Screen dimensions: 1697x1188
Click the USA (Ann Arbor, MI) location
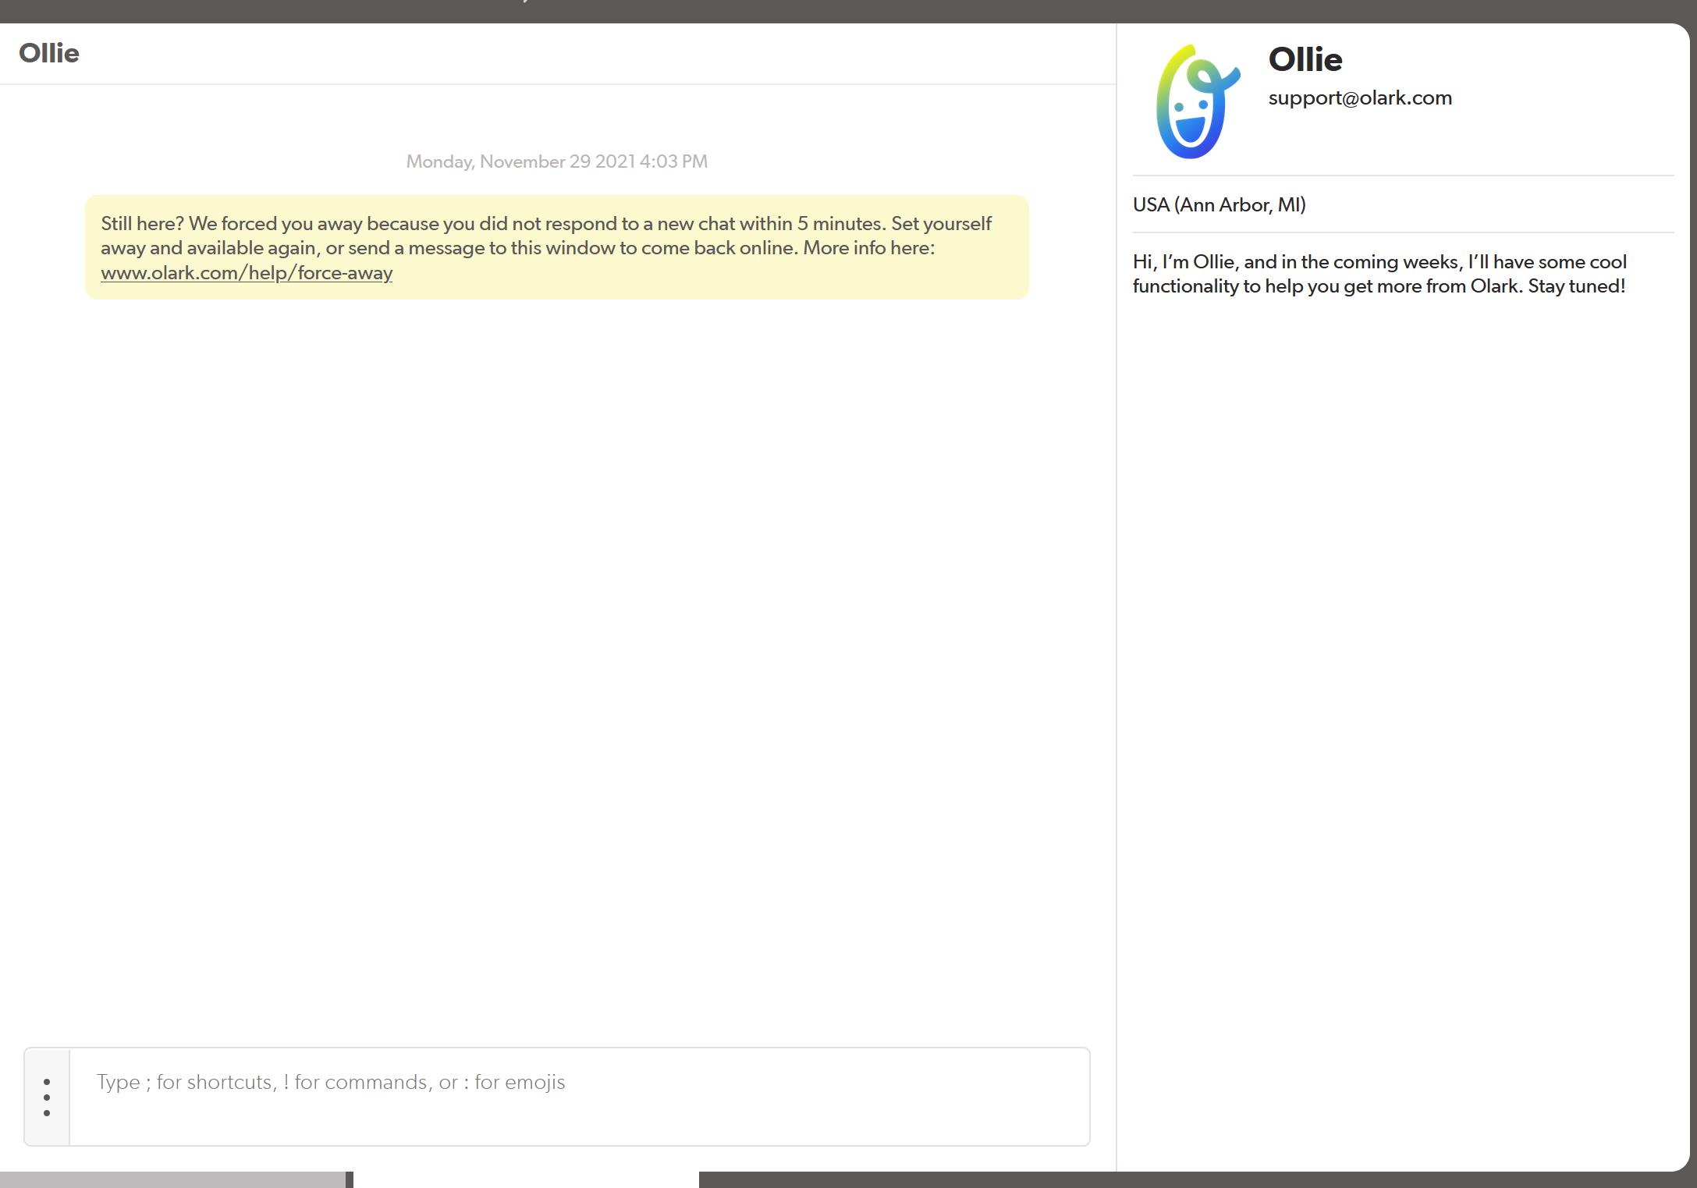click(1219, 205)
